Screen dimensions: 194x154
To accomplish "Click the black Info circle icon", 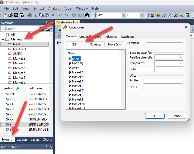I will click(x=87, y=15).
